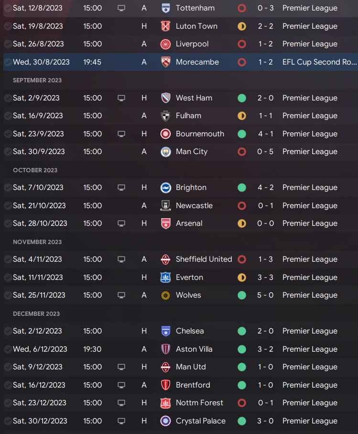This screenshot has height=434, width=358.
Task: Click the Man City club badge
Action: [166, 152]
